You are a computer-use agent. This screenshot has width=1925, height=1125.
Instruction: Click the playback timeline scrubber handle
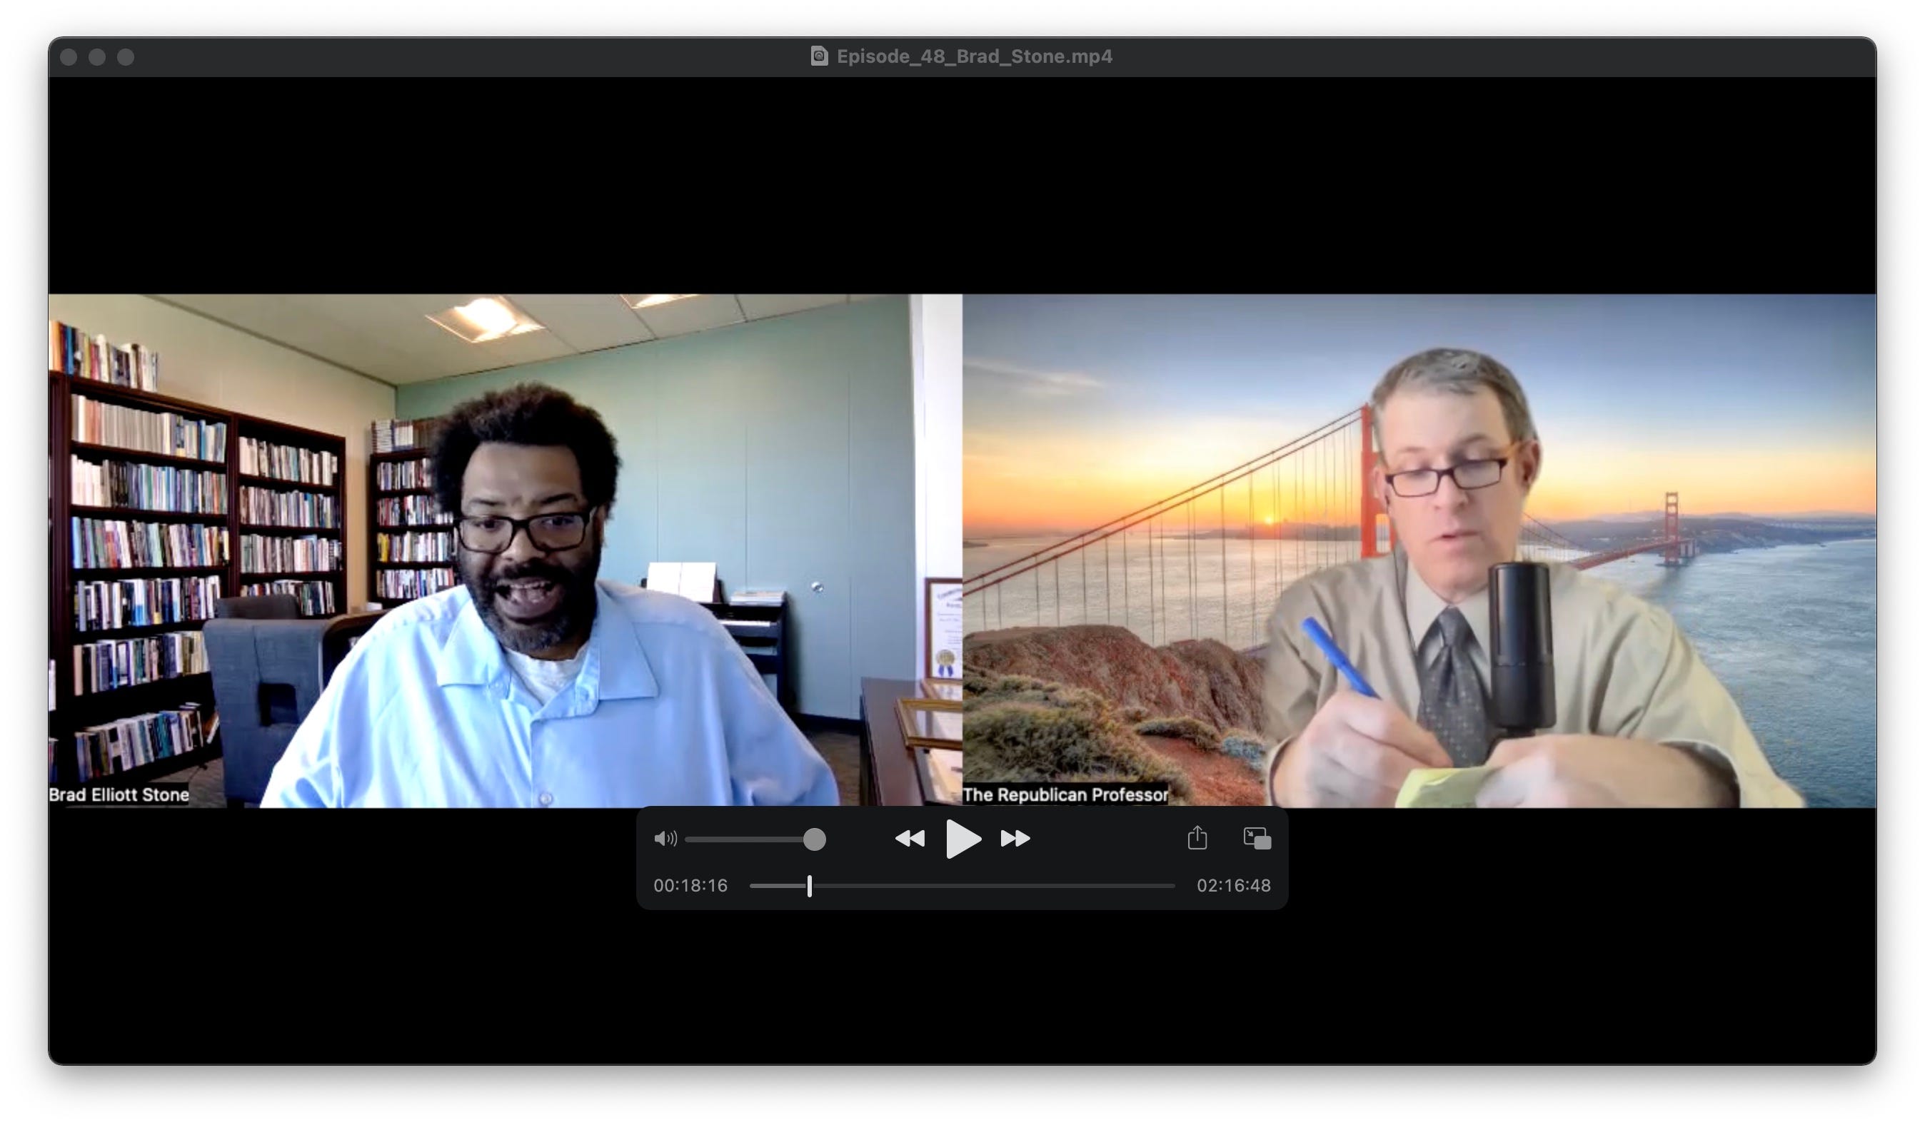pyautogui.click(x=810, y=886)
